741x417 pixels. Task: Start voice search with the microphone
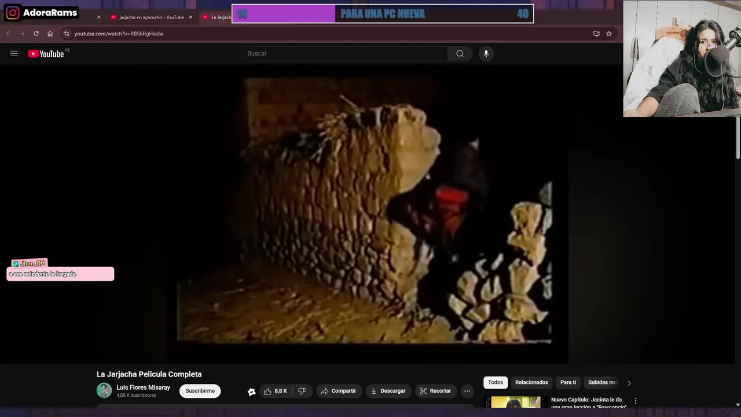click(x=486, y=54)
